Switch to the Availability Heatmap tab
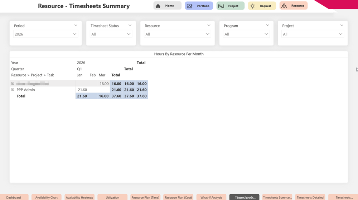358x200 pixels. click(x=79, y=197)
